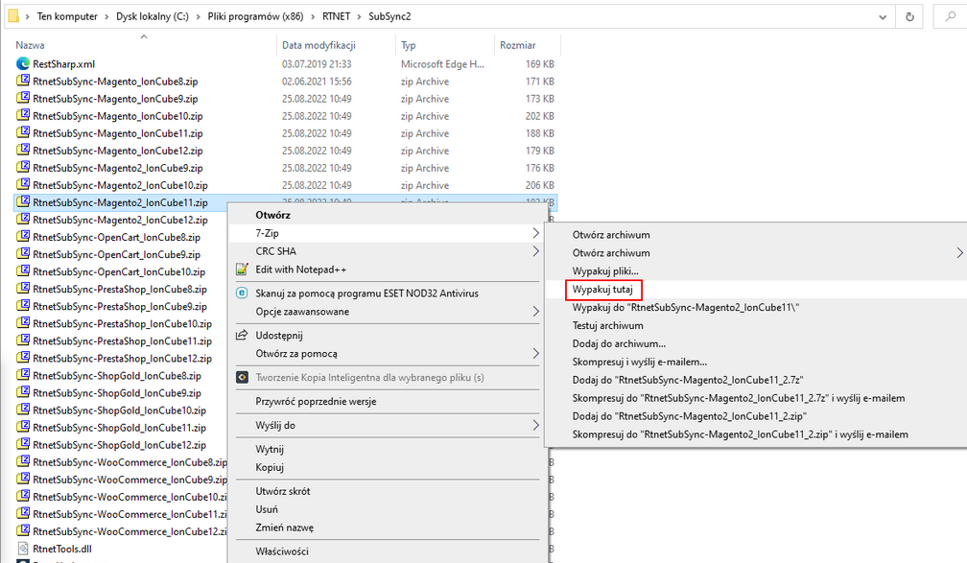
Task: Choose Zmień nazwę in the context menu
Action: 284,528
